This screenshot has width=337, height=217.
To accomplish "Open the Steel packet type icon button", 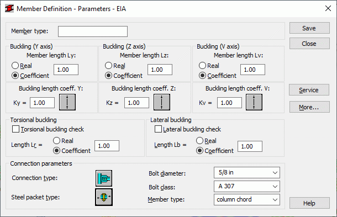I will pyautogui.click(x=104, y=197).
